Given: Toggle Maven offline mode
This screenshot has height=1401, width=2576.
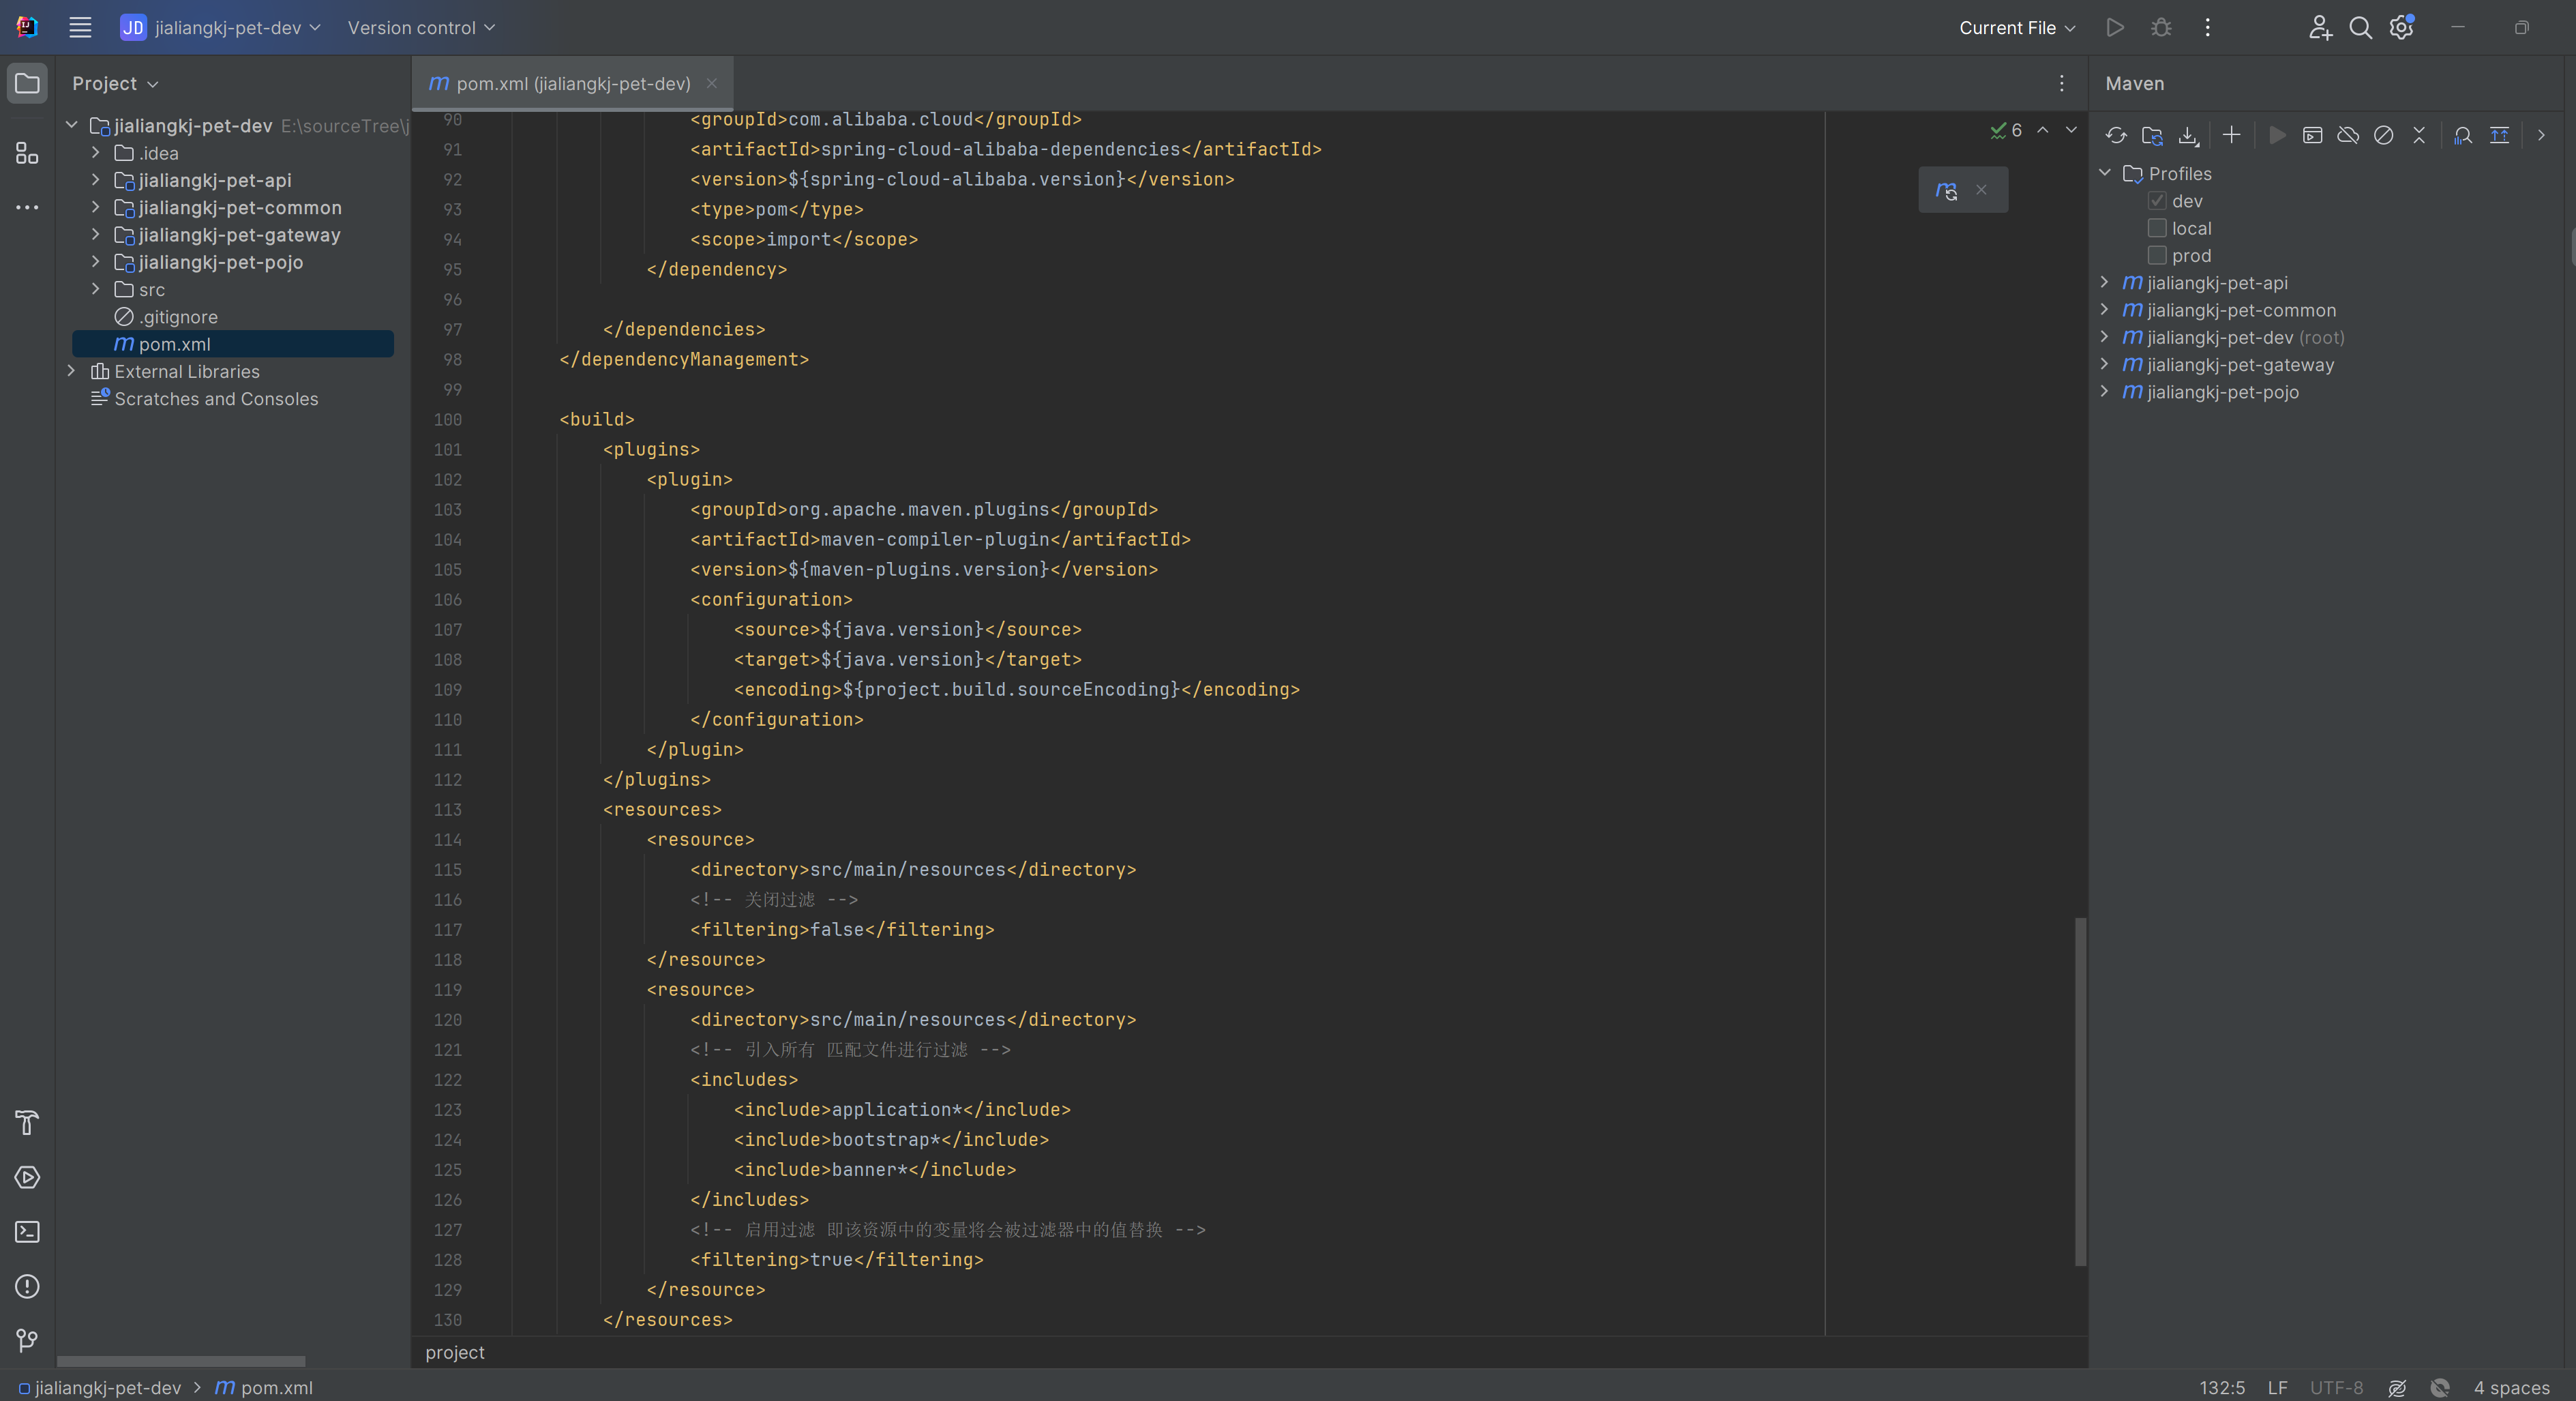Looking at the screenshot, I should [2348, 135].
